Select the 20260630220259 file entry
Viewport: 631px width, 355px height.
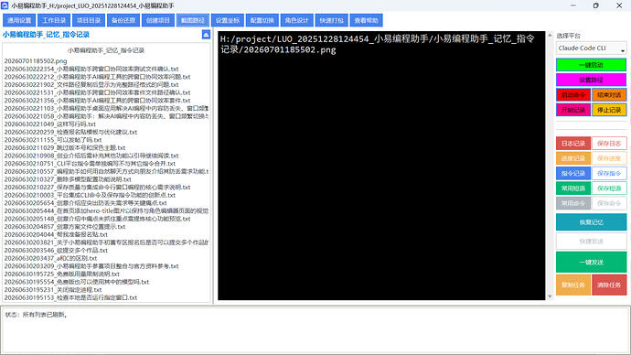[70, 132]
